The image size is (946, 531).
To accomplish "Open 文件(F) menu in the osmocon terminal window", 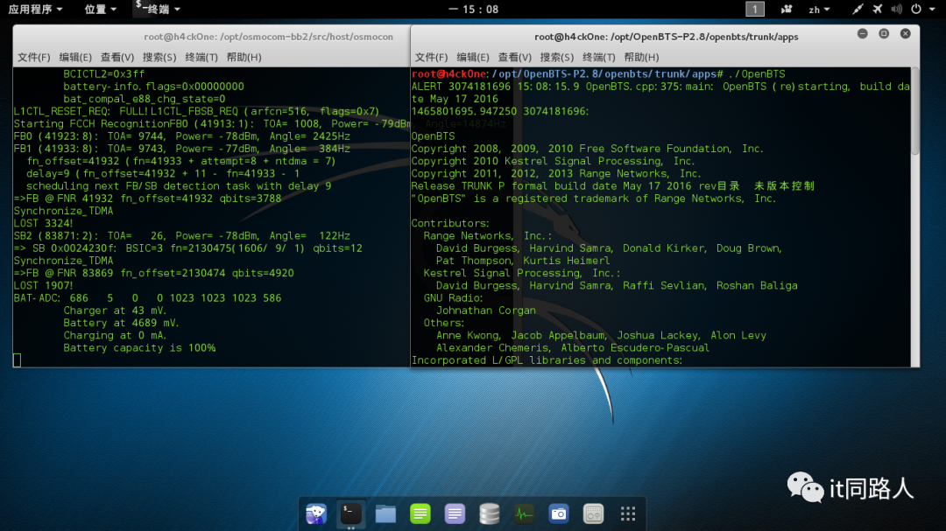I will point(34,57).
